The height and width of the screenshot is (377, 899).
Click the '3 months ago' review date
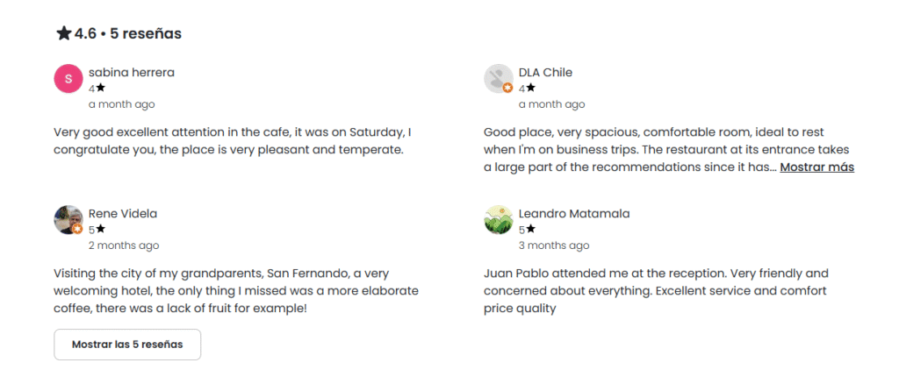(x=554, y=245)
